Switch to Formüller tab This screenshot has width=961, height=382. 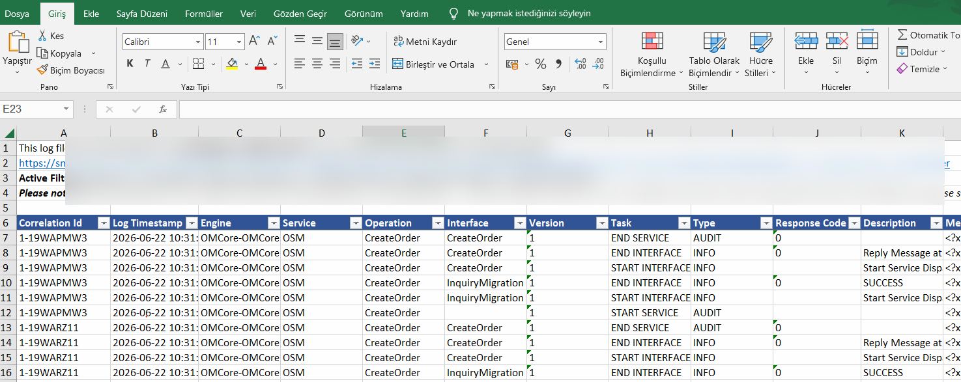[x=204, y=13]
